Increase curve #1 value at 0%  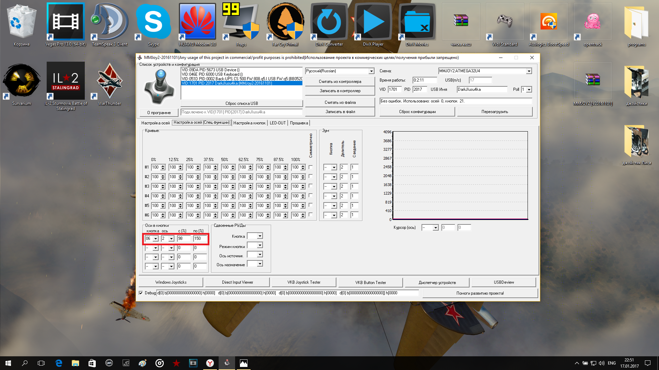click(163, 166)
